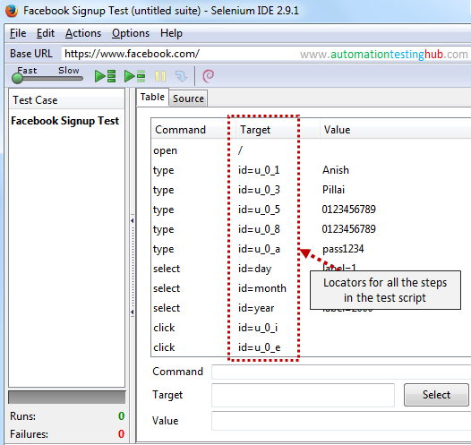Viewport: 471px width, 445px height.
Task: Click the lower arrow on the pane splitter
Action: click(x=133, y=312)
